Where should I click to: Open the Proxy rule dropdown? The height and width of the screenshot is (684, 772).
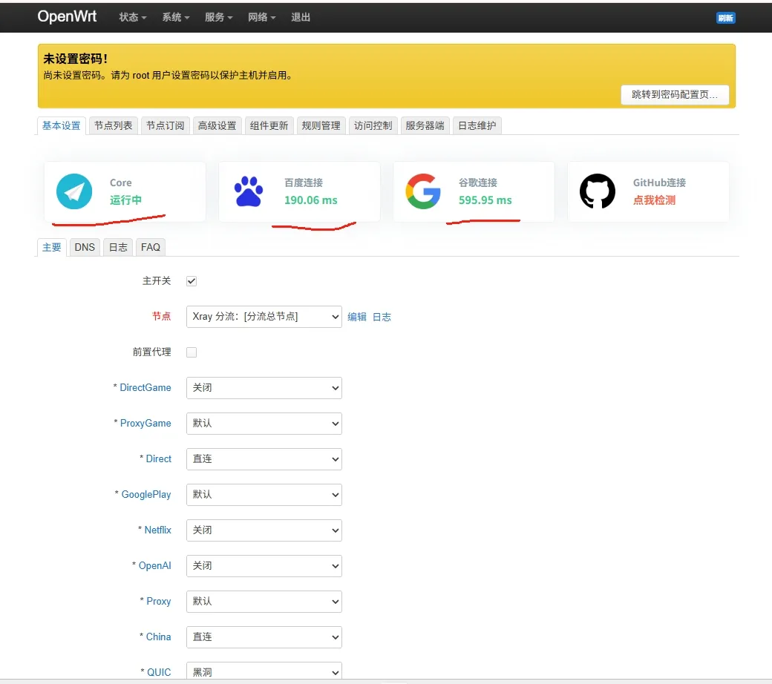click(x=264, y=602)
